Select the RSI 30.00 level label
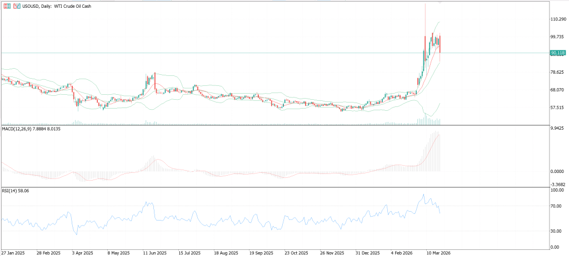Screen dimensions: 569x256 (x=558, y=231)
